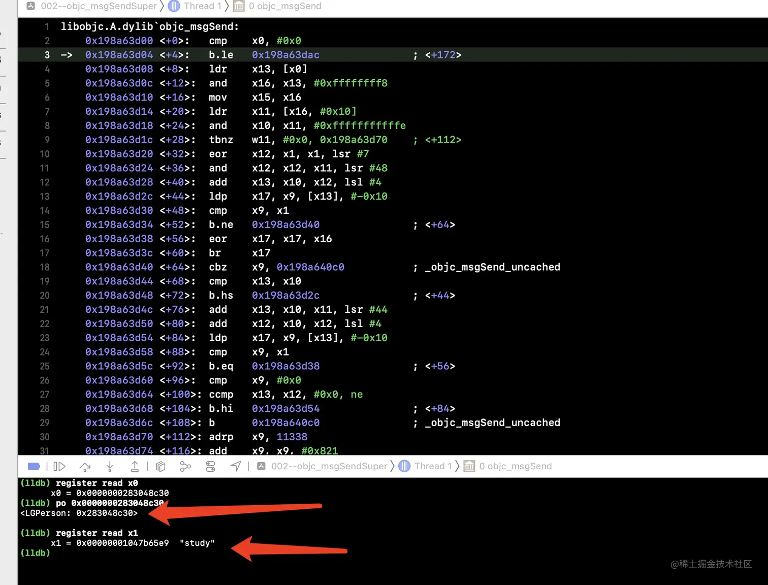Click the x0 value 0x0000000283048c30 output

(x=122, y=493)
